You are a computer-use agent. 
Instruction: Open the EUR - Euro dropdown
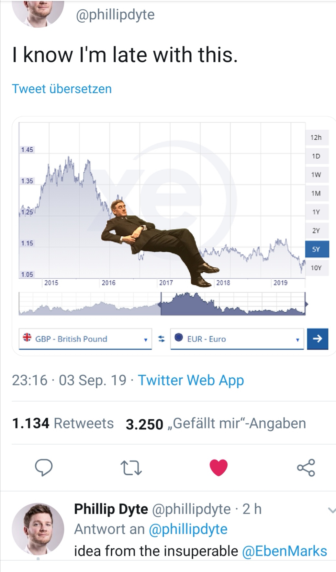(x=237, y=339)
